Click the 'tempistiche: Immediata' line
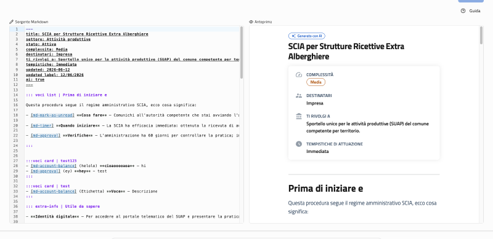Viewport: 493px width, 239px height. pyautogui.click(x=51, y=65)
